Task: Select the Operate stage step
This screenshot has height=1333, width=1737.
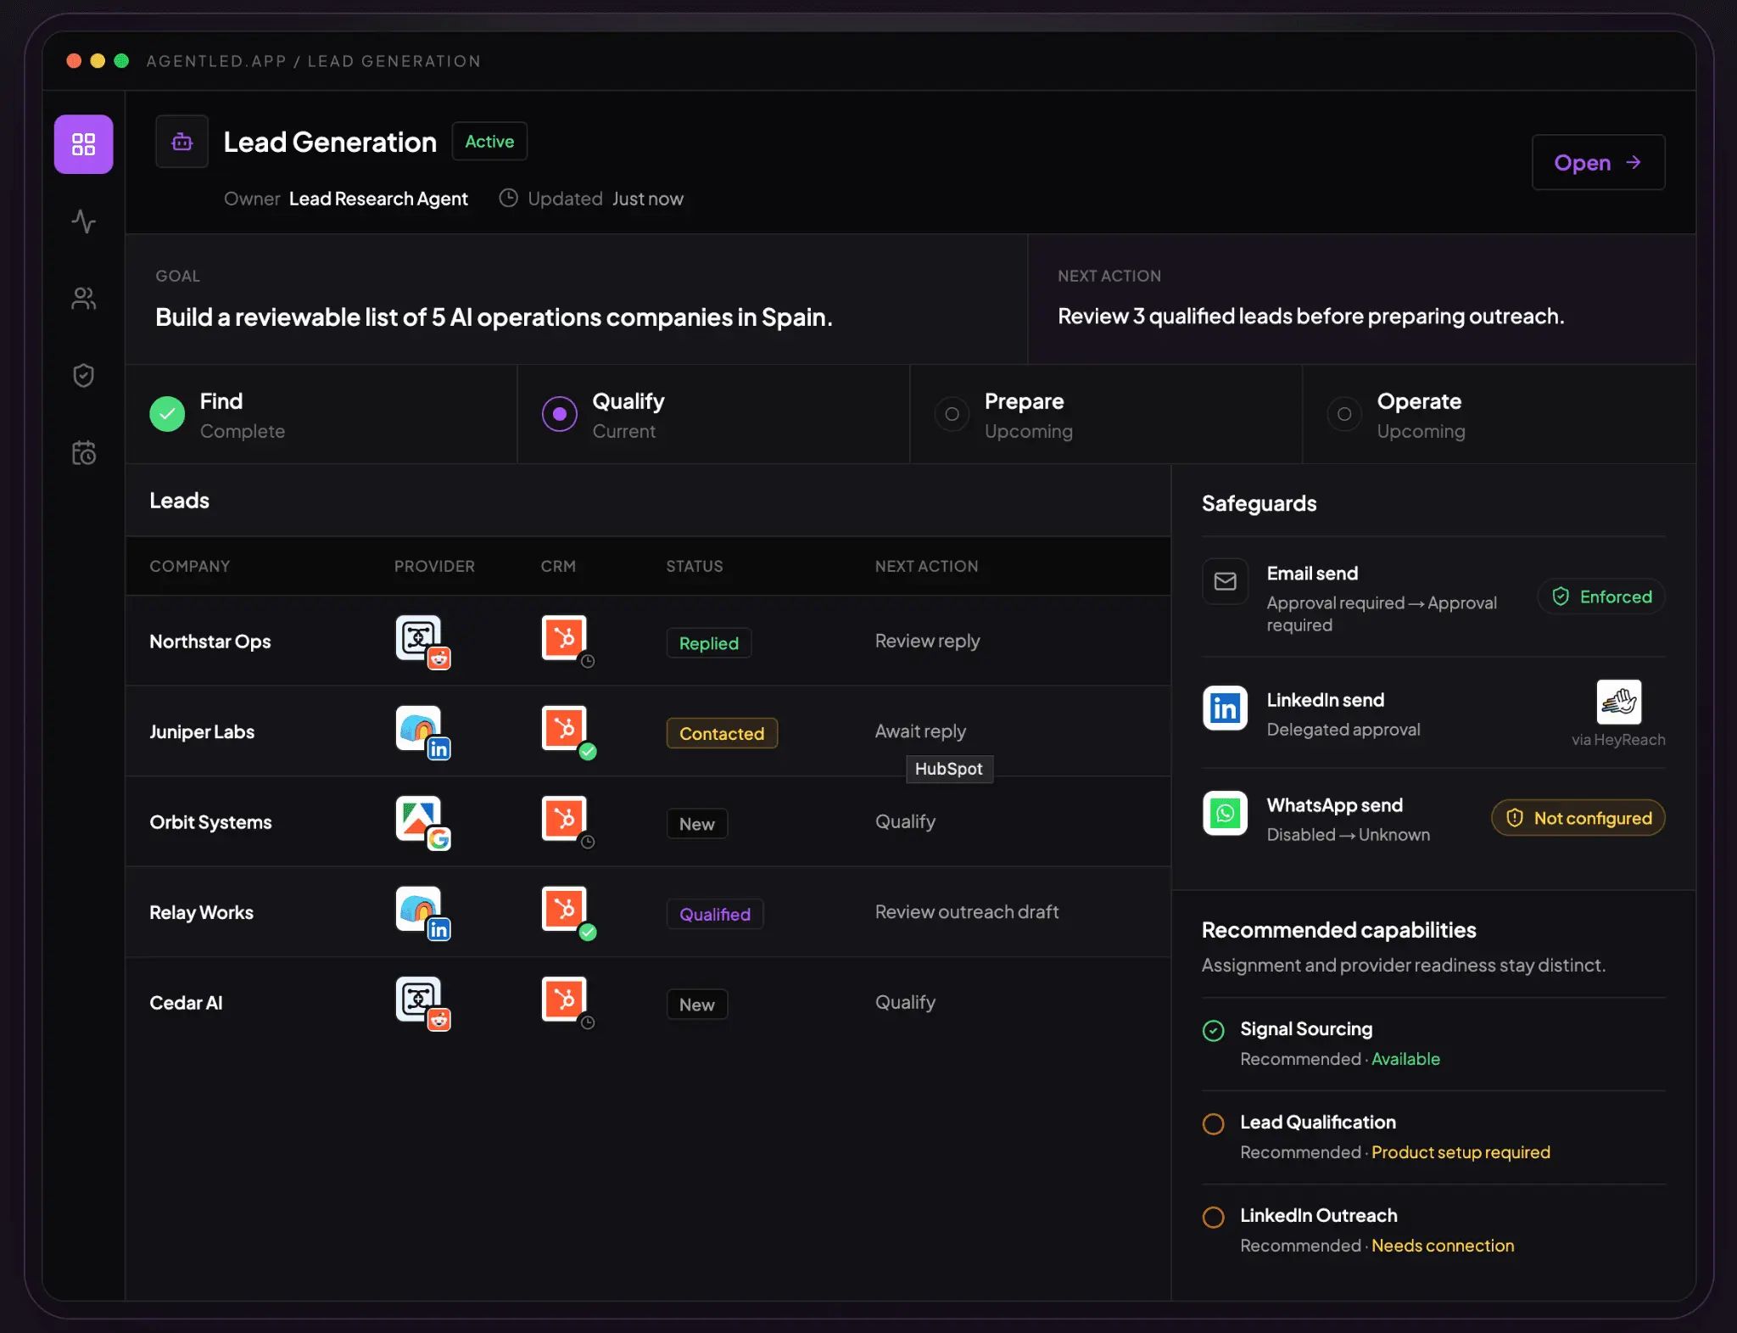Action: point(1499,414)
